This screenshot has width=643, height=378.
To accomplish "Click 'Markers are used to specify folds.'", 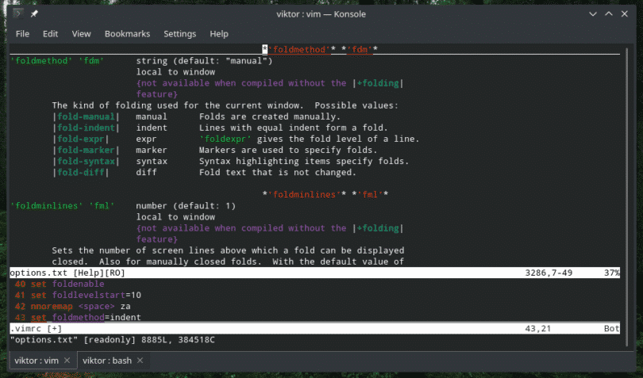I will 288,151.
